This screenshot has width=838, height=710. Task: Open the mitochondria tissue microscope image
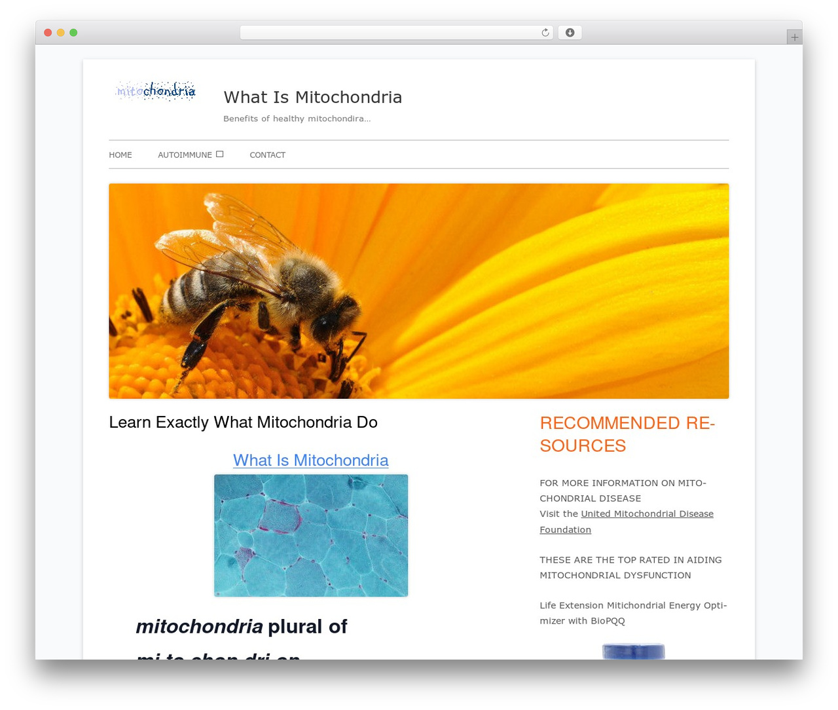311,535
